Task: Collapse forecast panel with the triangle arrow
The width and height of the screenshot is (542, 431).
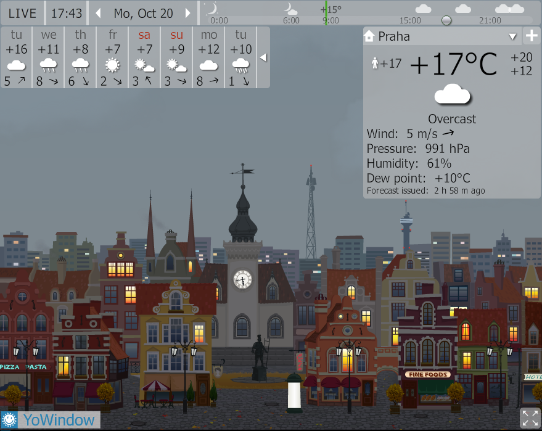Action: [x=263, y=57]
